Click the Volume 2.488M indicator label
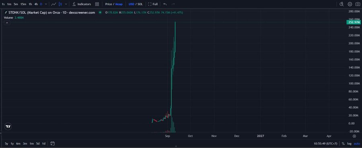The image size is (362, 148). click(x=14, y=18)
